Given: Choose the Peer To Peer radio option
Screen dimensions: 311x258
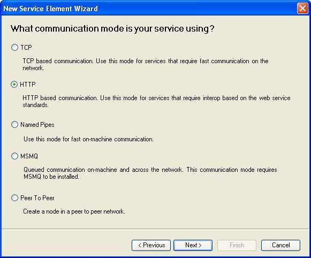Looking at the screenshot, I should tap(14, 198).
